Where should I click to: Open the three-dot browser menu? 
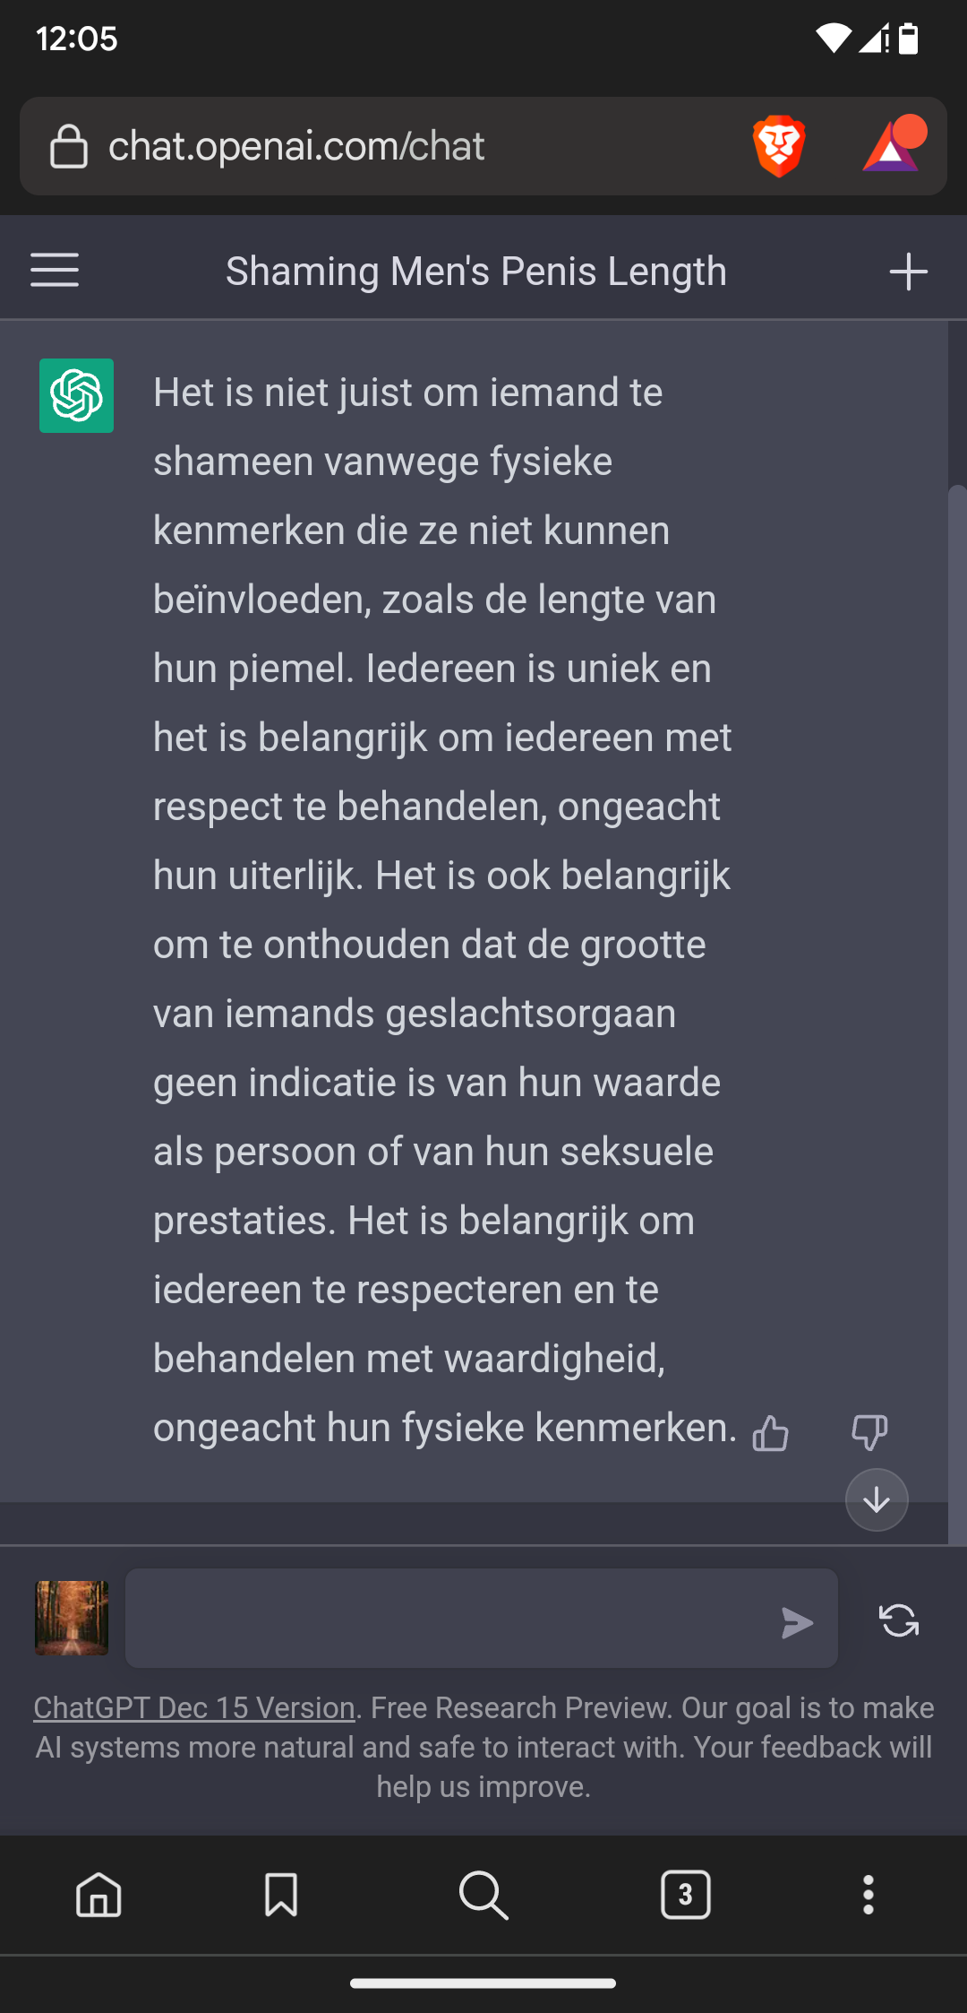pos(868,1895)
